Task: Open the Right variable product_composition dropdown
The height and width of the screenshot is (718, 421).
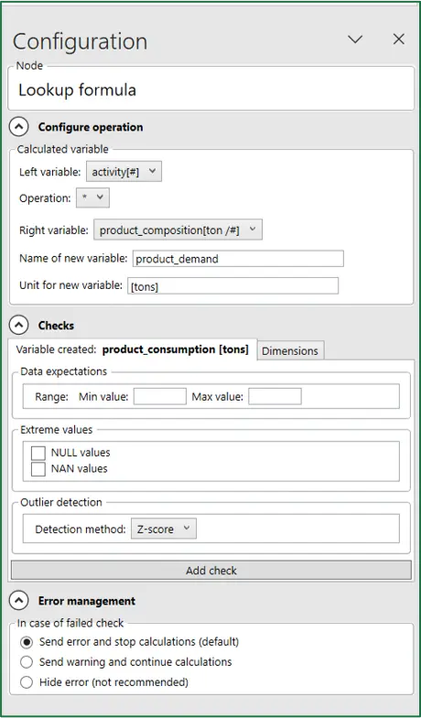Action: coord(178,230)
